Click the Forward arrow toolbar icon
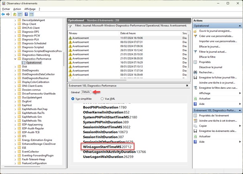 [x=8, y=14]
